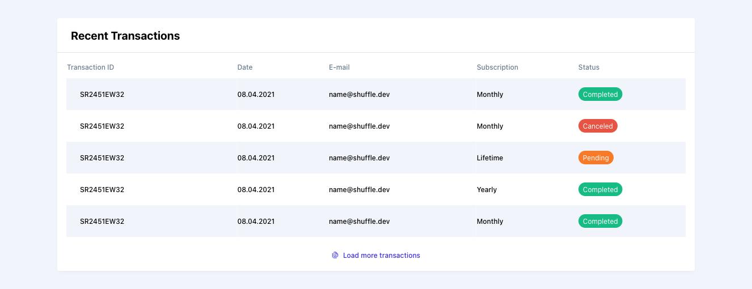Click the Completed badge in the first row
Viewport: 752px width, 289px height.
600,95
